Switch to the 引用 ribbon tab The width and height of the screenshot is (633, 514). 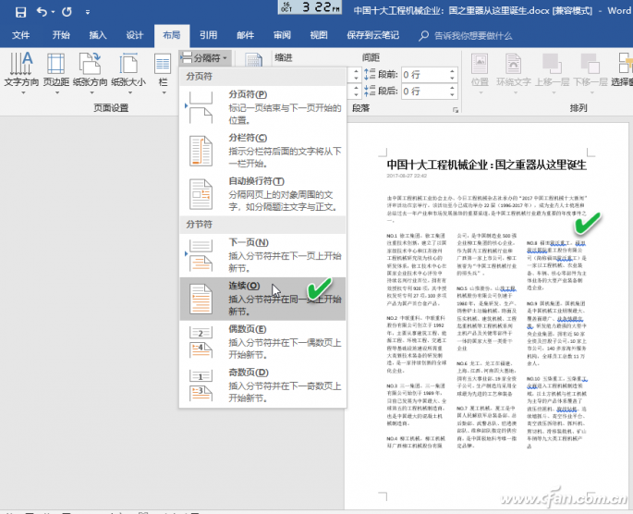click(x=208, y=35)
